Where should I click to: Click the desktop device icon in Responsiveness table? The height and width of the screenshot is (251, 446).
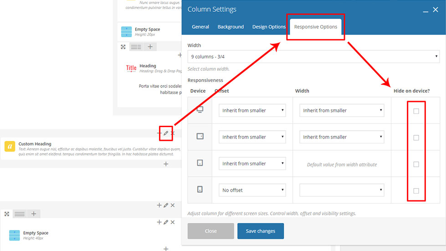(200, 110)
